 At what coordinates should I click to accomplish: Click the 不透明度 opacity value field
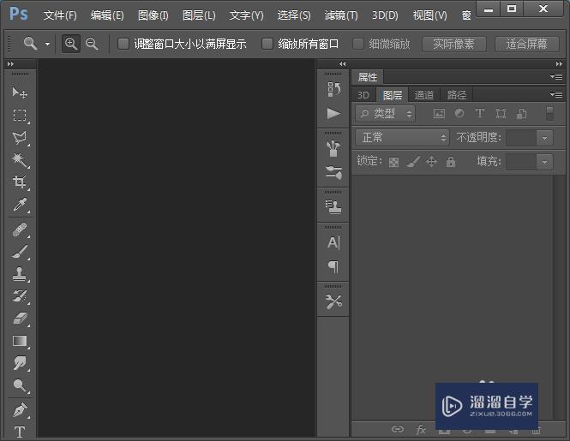click(521, 138)
